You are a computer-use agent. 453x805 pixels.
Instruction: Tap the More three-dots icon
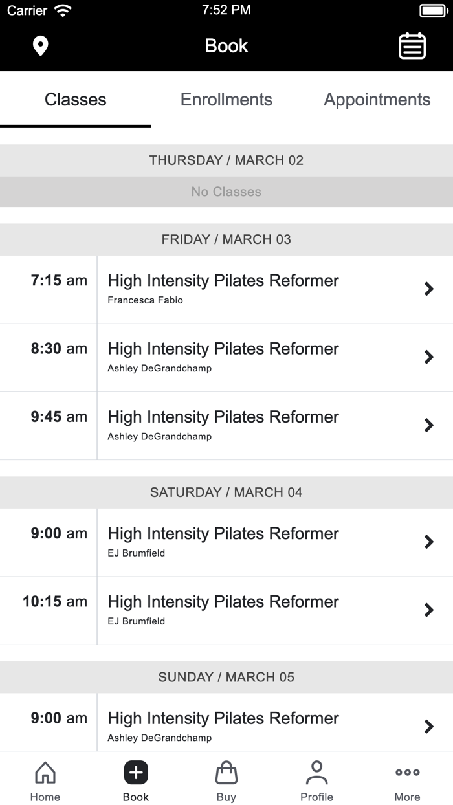point(407,773)
